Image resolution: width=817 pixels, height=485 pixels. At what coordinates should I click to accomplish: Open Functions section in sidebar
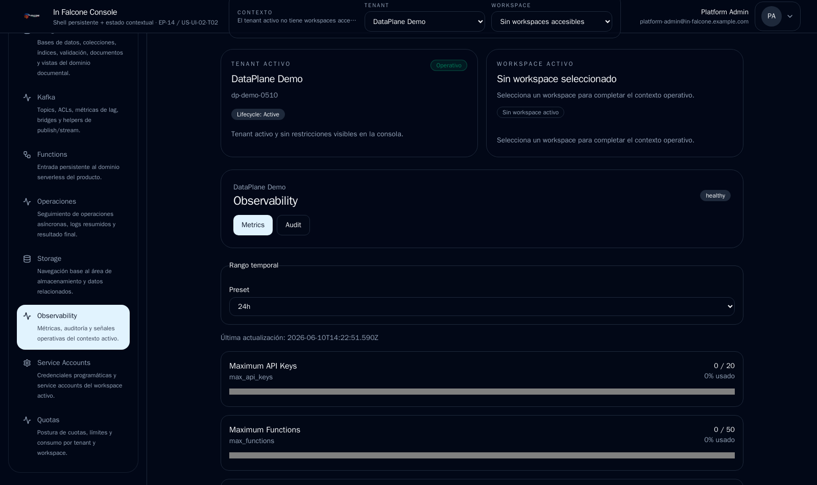pyautogui.click(x=73, y=165)
